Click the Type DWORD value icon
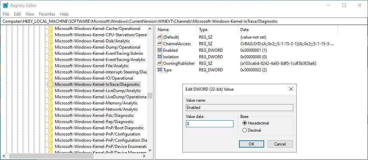Screen dimensions: 368x160 coord(159,70)
